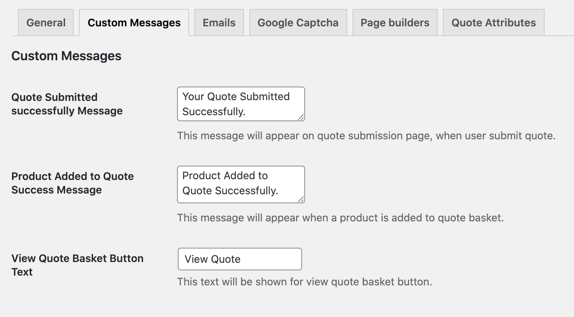Click the view quote basket button description
Screen dimensions: 574x317
coord(305,282)
